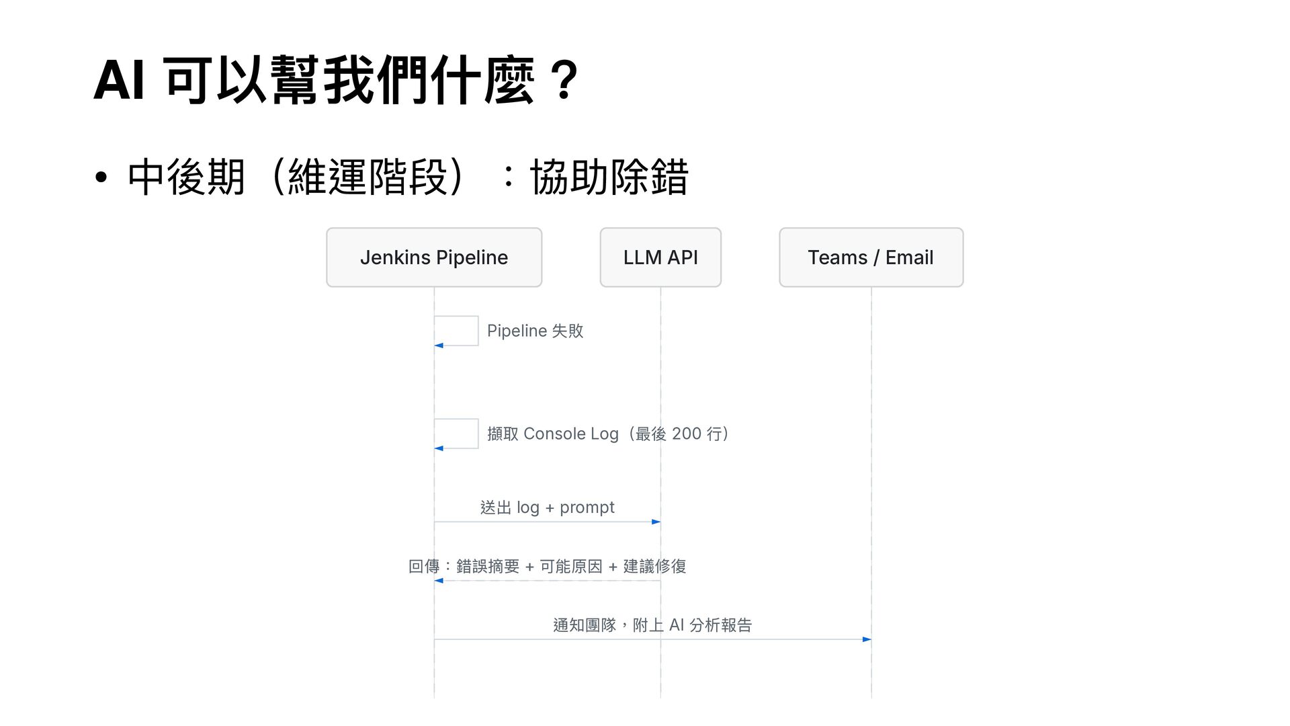
Task: Click the Teams / Email participant box
Action: (x=871, y=257)
